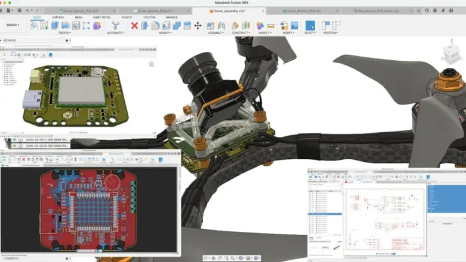The image size is (466, 262).
Task: Click the ViewCube in the viewport
Action: tap(451, 54)
